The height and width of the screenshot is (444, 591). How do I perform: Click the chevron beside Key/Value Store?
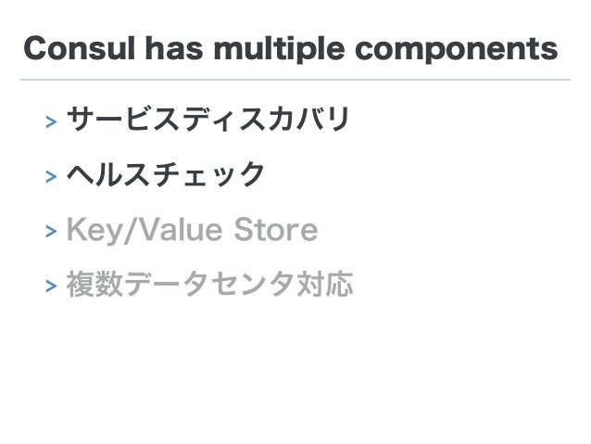pyautogui.click(x=51, y=231)
